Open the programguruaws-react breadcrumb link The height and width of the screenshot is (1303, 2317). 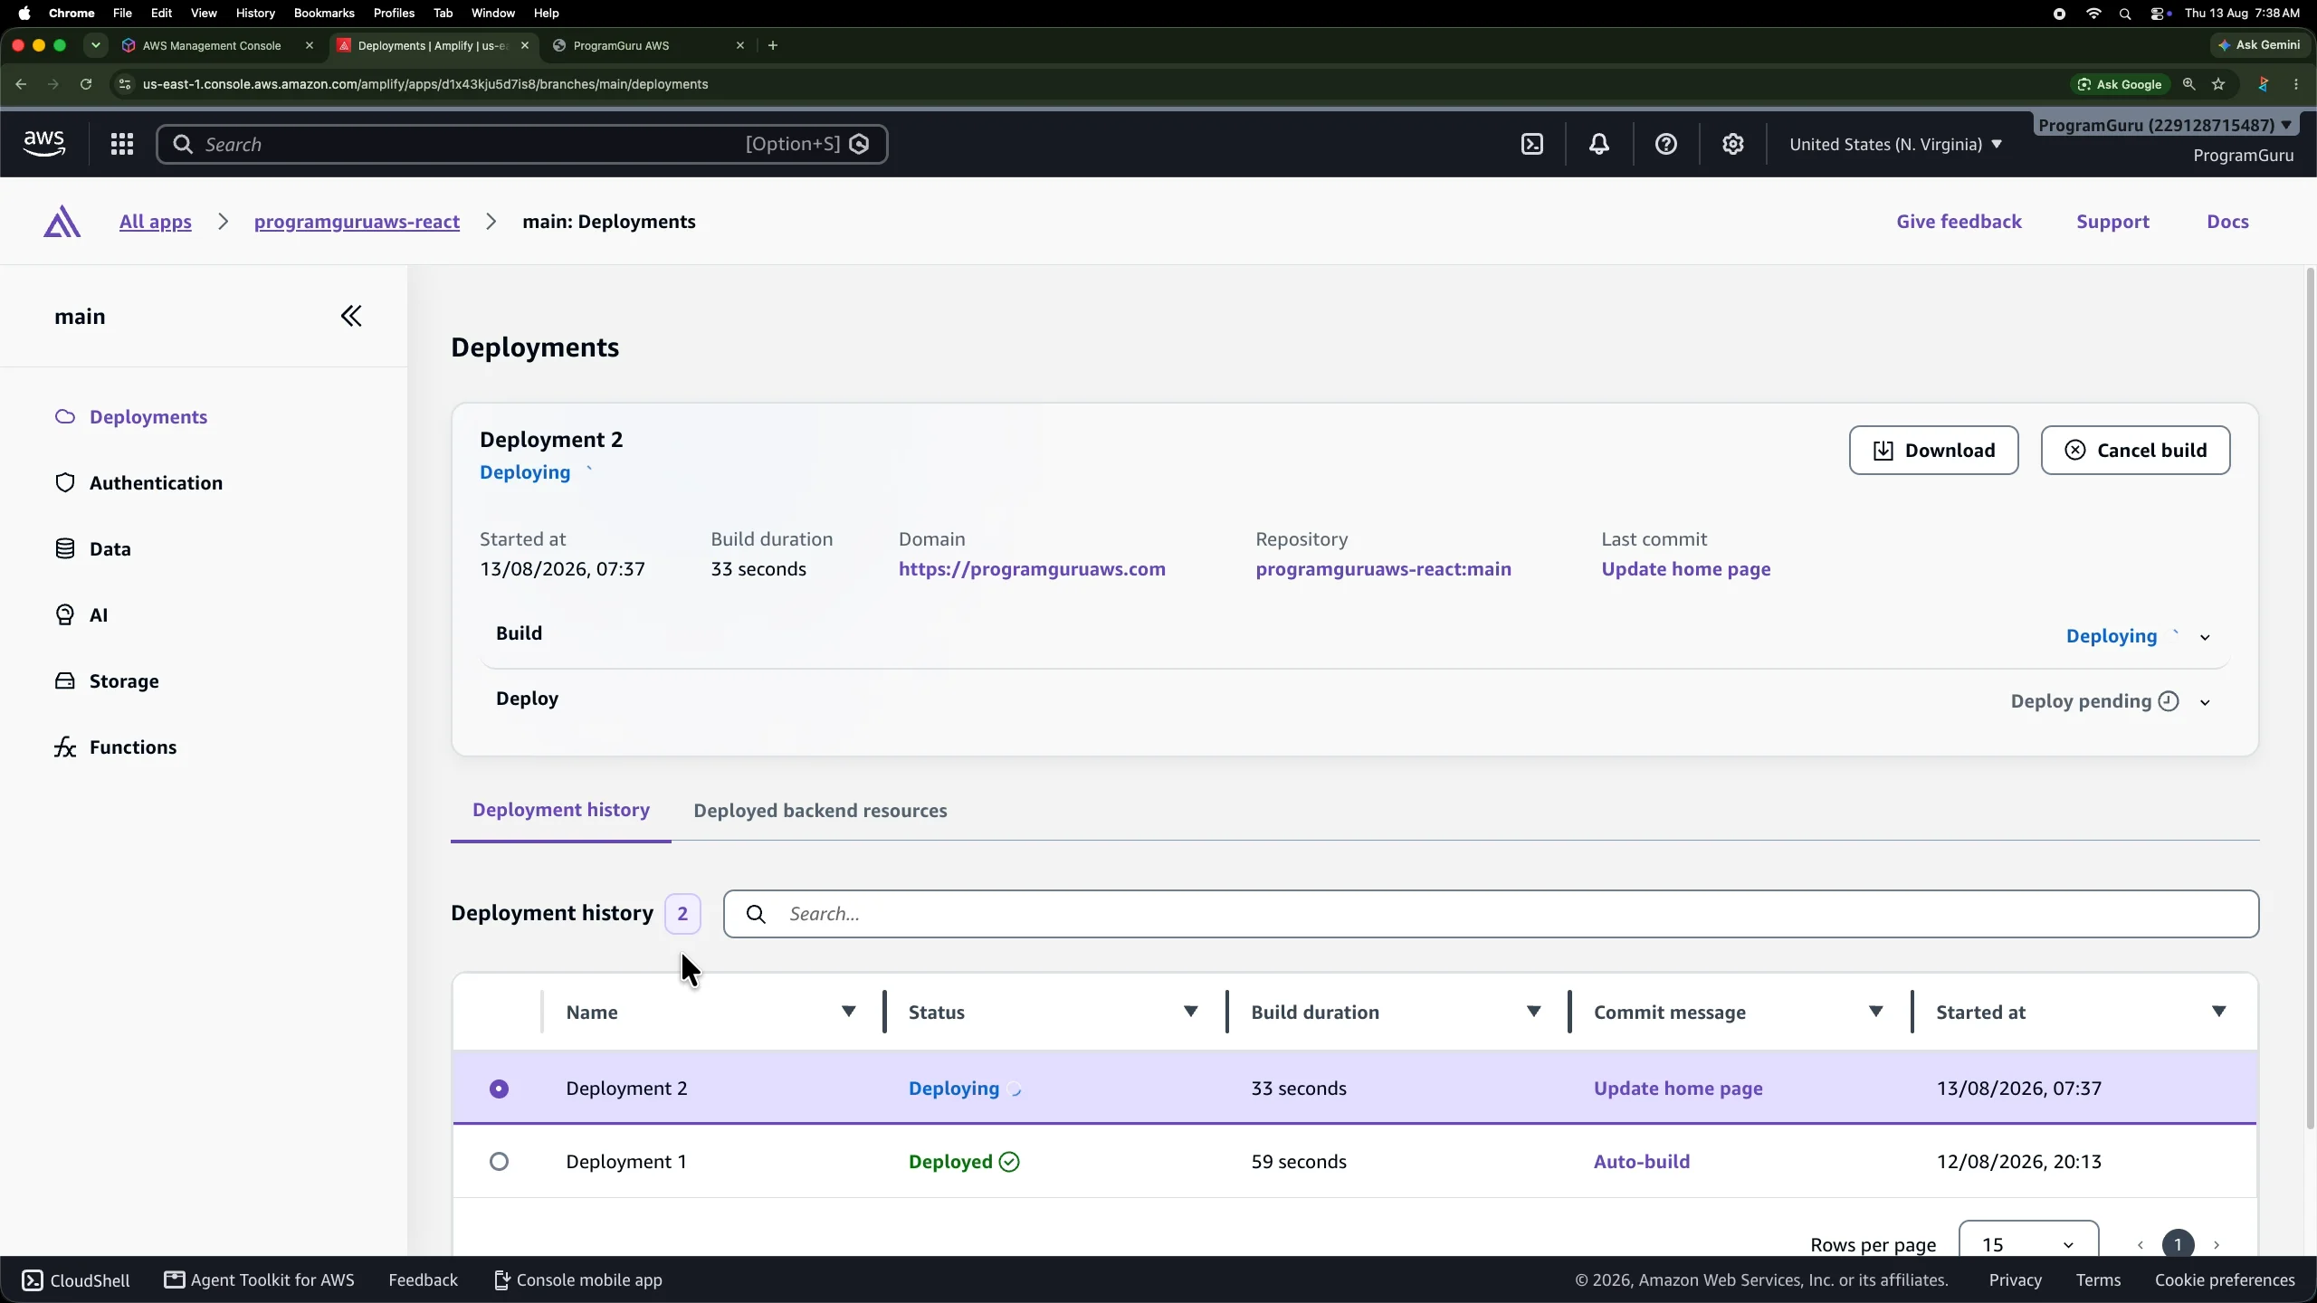pyautogui.click(x=357, y=222)
